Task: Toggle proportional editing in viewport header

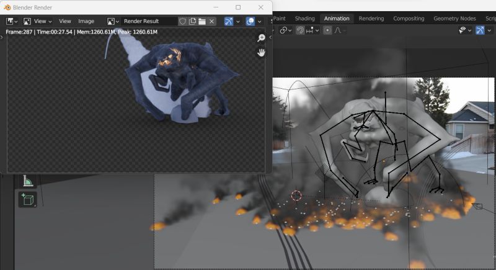Action: [327, 30]
